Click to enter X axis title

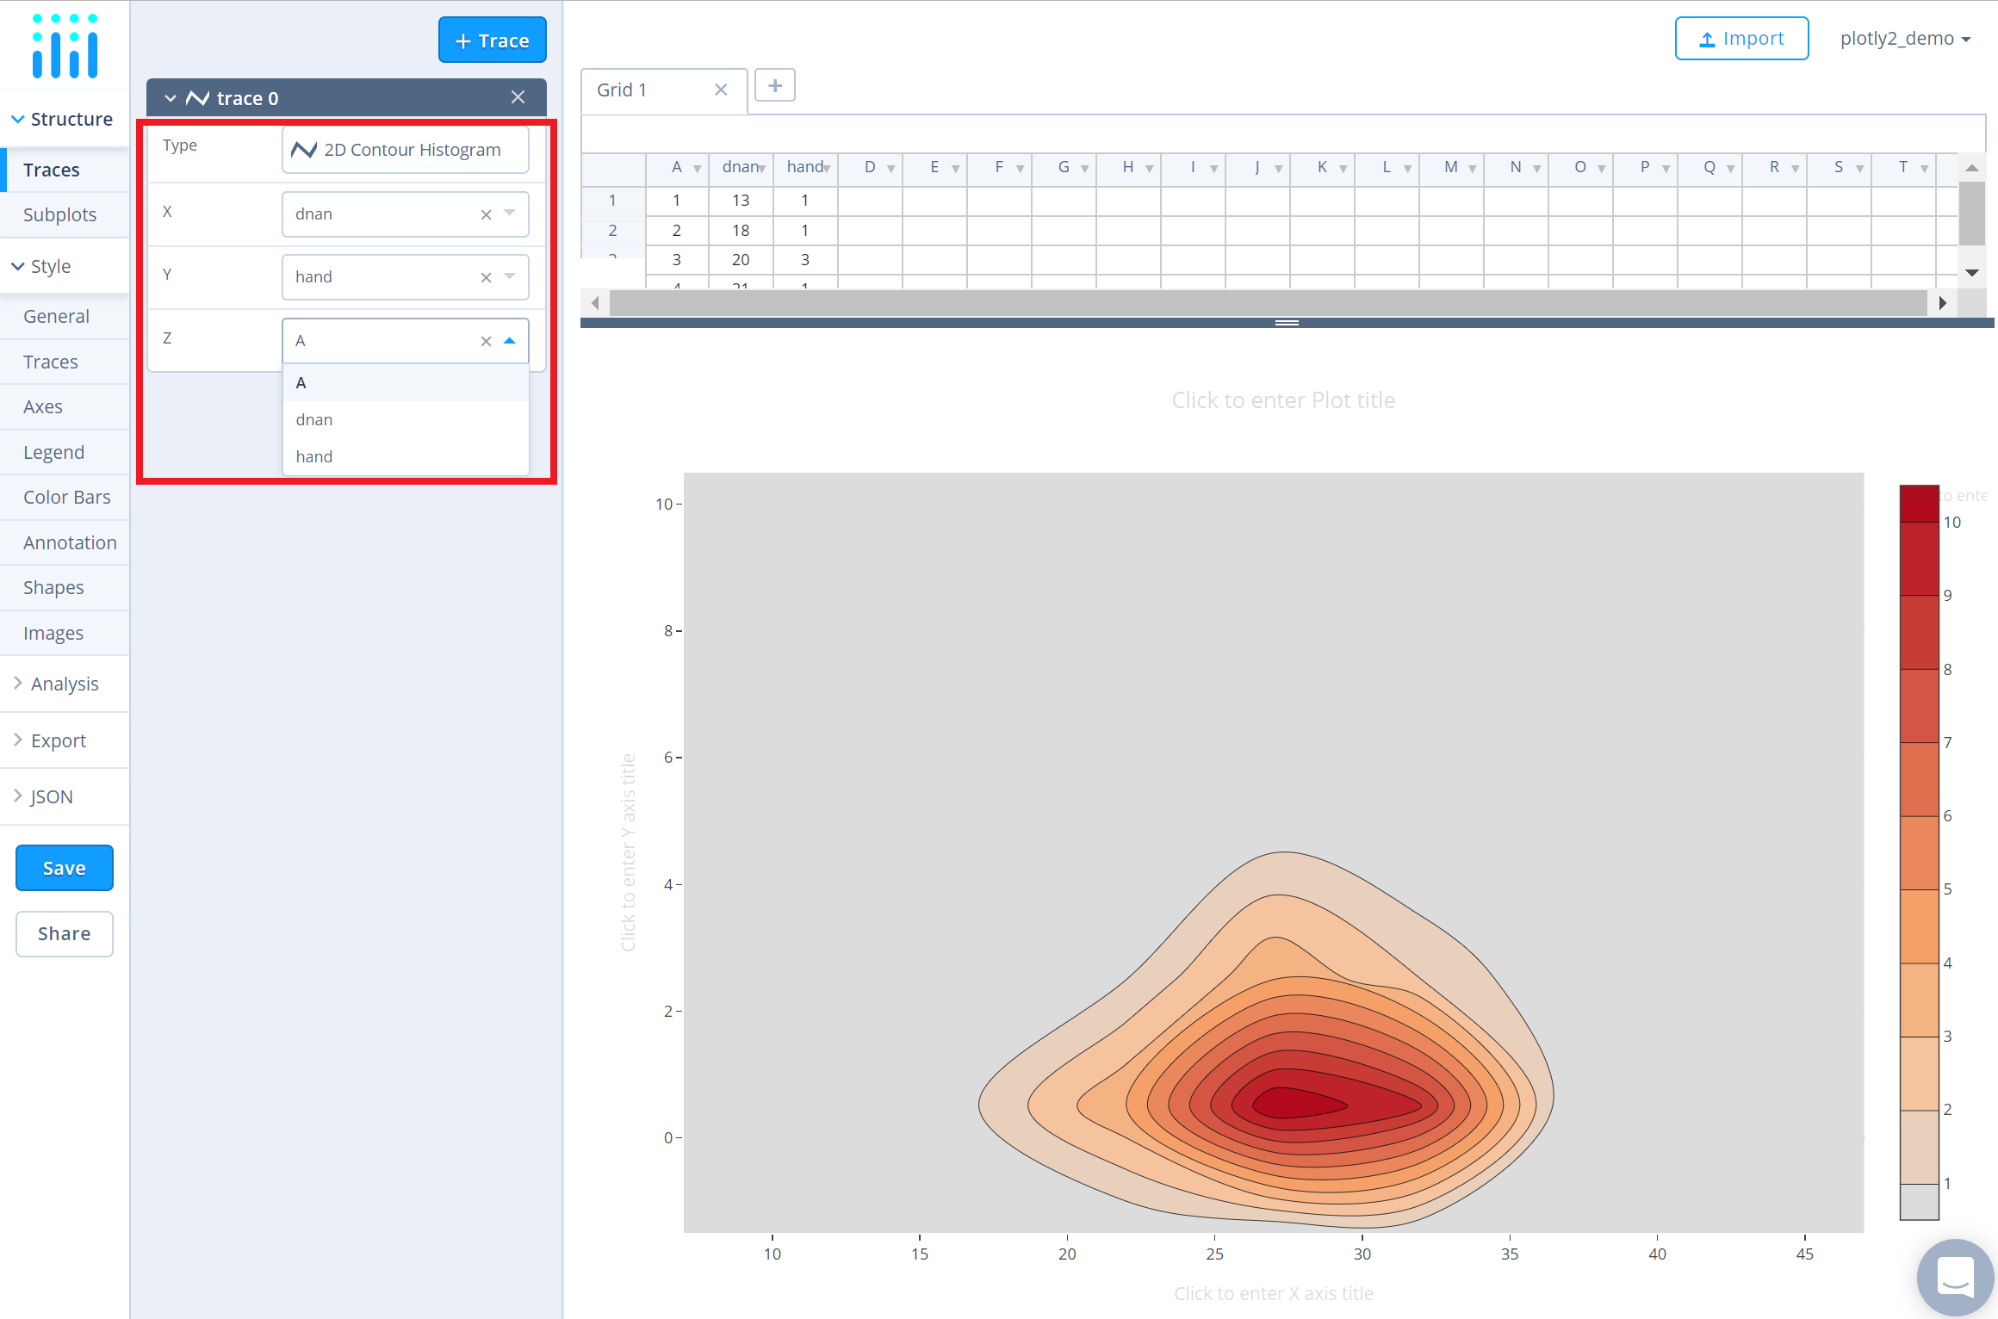pyautogui.click(x=1274, y=1293)
